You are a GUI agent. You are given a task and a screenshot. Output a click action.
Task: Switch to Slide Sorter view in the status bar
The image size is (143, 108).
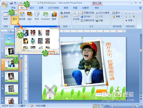click(99, 106)
